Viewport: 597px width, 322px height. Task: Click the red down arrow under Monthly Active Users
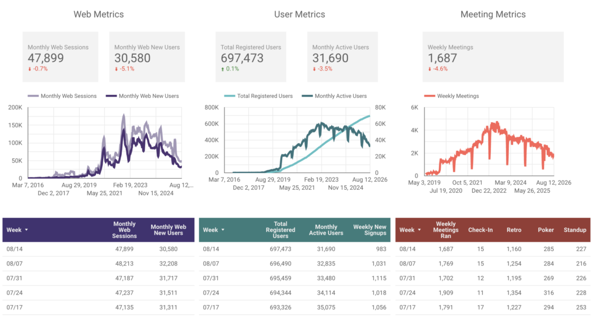point(314,69)
